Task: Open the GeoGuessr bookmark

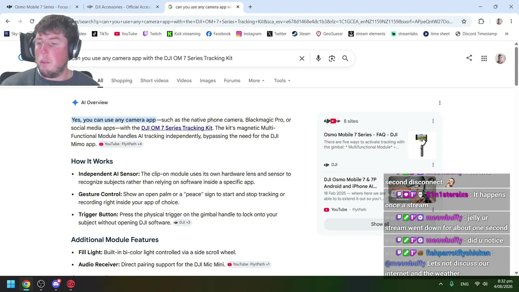Action: click(329, 34)
